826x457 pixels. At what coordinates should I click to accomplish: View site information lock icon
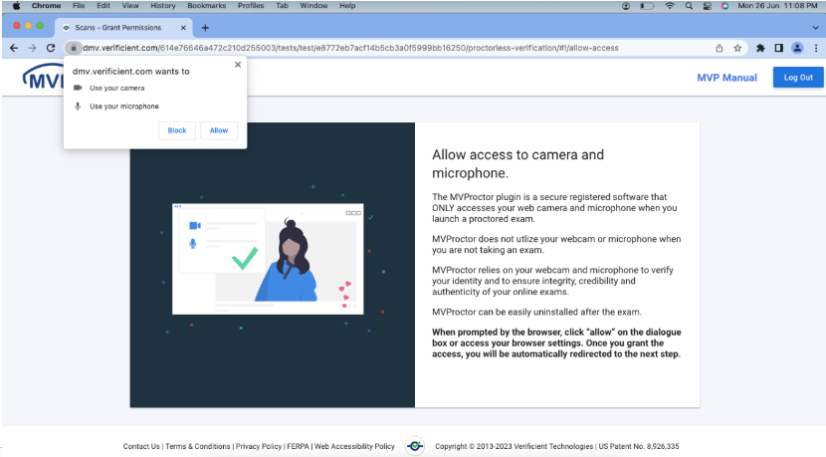[x=74, y=48]
